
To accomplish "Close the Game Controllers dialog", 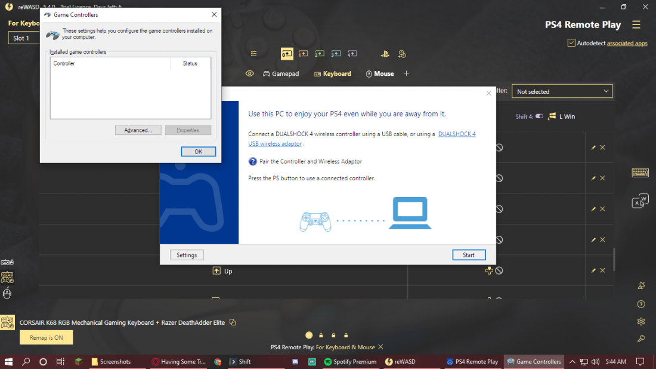I will coord(213,15).
